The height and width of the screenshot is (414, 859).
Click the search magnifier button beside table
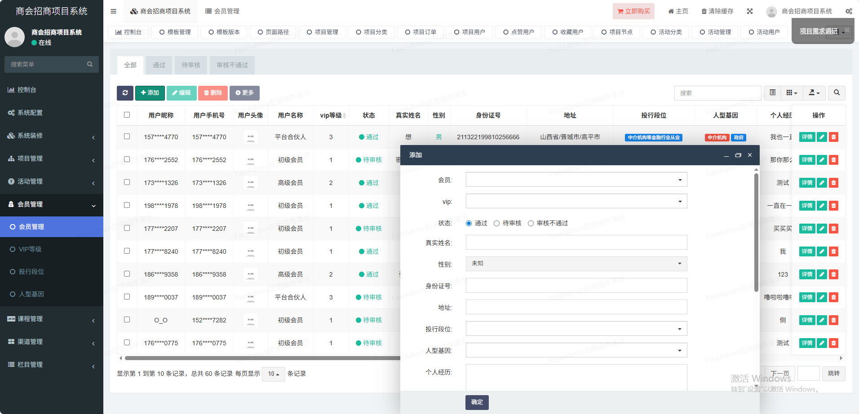tap(837, 93)
